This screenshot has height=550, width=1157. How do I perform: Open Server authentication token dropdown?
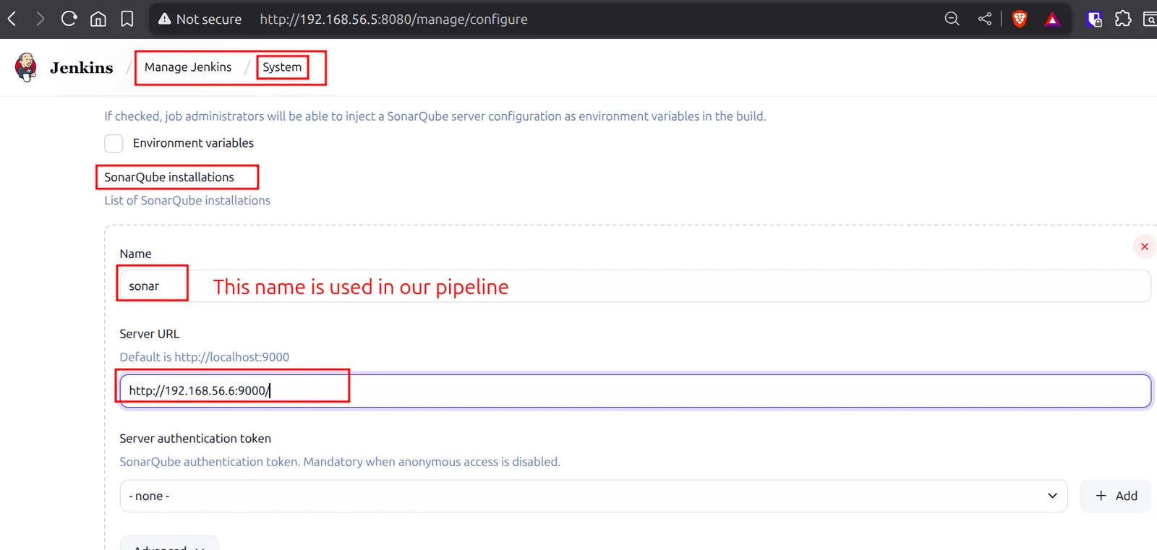click(x=594, y=496)
